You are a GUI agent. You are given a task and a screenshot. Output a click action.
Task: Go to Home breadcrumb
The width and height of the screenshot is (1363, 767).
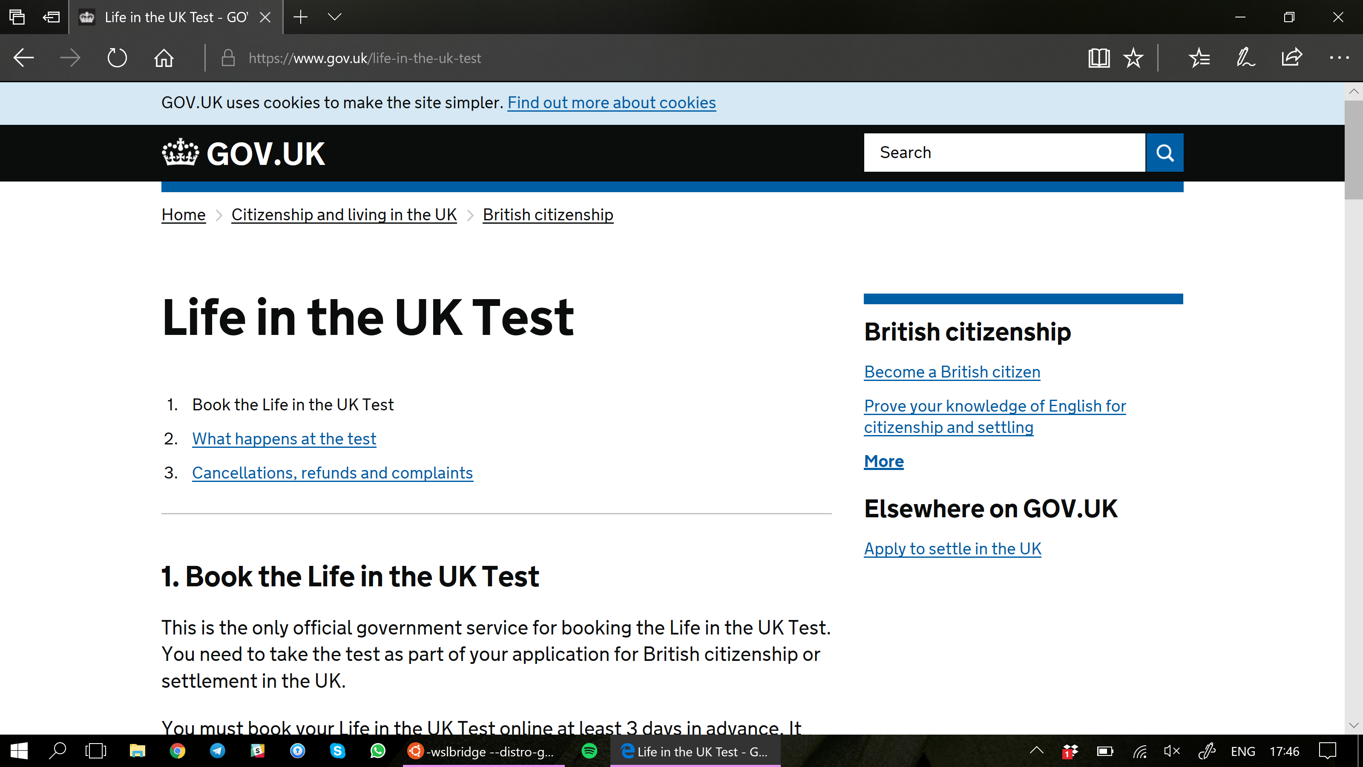click(183, 215)
